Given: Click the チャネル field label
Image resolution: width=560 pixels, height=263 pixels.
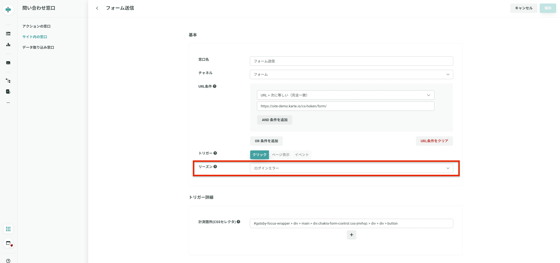Looking at the screenshot, I should (x=205, y=73).
